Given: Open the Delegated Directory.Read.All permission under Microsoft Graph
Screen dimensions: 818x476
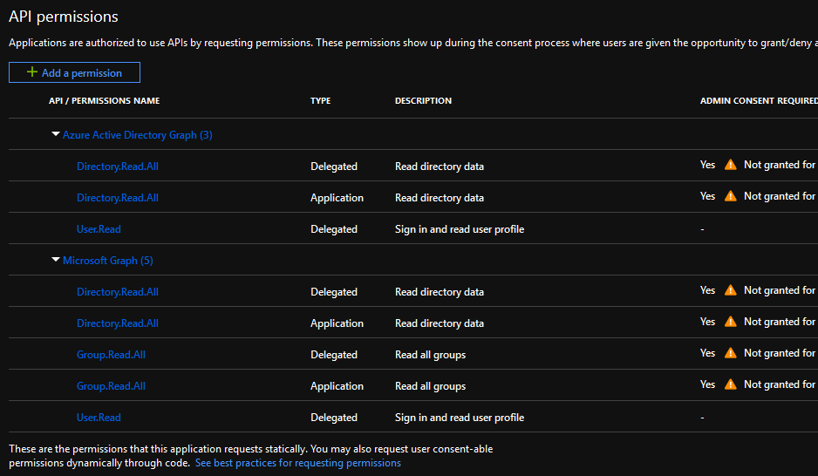Looking at the screenshot, I should pyautogui.click(x=118, y=292).
